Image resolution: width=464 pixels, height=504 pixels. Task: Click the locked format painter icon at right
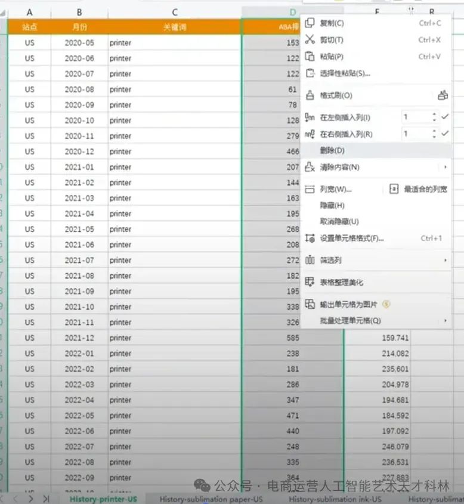[x=443, y=95]
